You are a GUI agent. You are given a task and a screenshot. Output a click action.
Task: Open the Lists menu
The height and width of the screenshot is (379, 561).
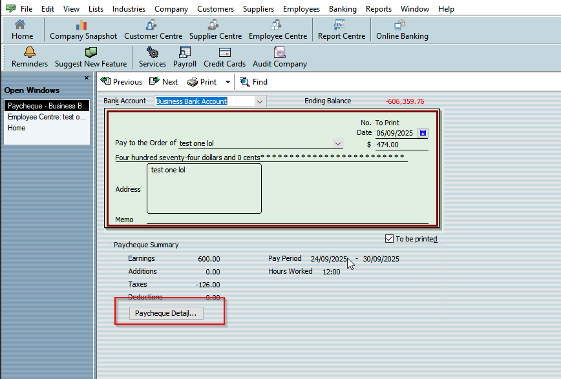(x=96, y=8)
